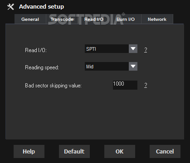The width and height of the screenshot is (190, 163).
Task: Show the Network tab
Action: click(157, 19)
